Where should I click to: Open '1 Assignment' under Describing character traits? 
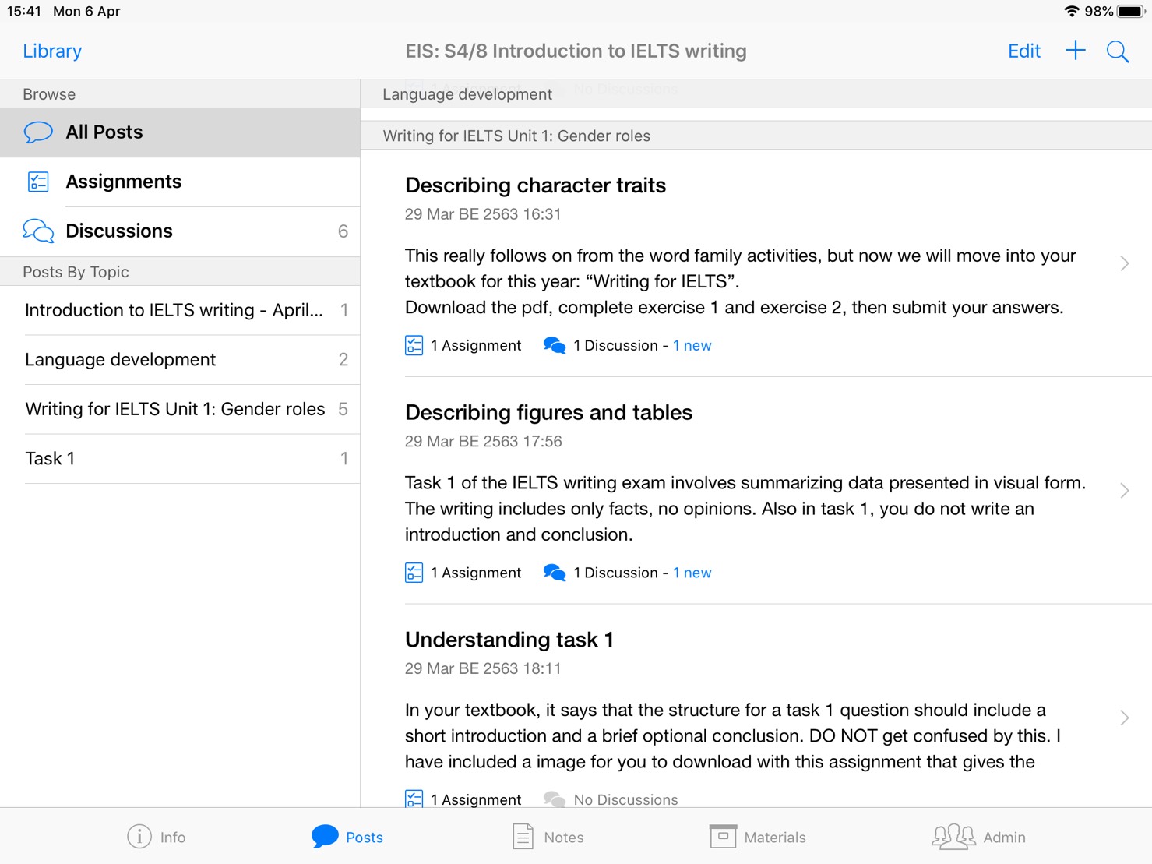(476, 345)
